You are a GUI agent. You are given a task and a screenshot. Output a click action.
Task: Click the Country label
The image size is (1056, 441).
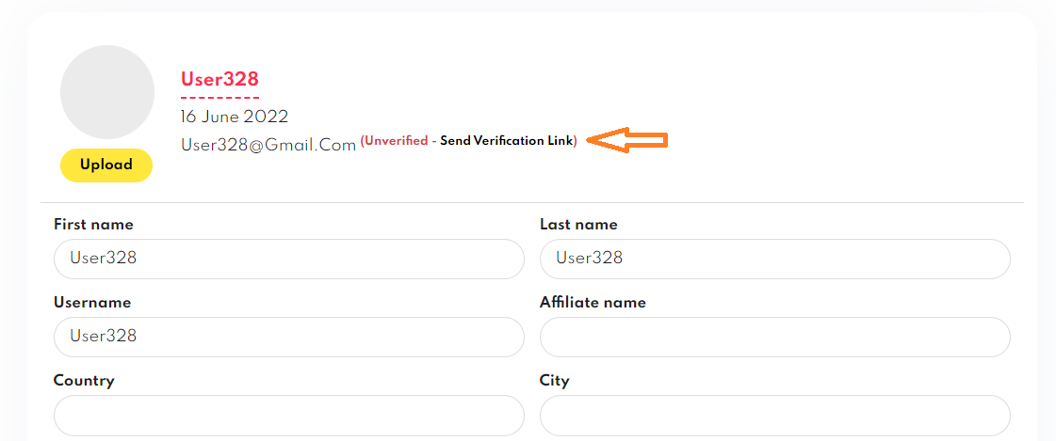84,381
